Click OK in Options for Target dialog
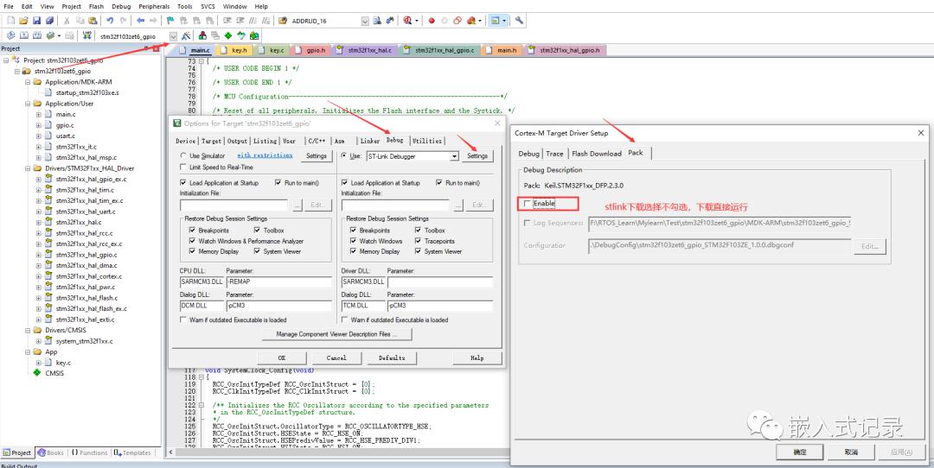 (282, 358)
